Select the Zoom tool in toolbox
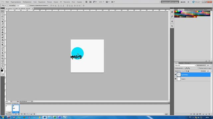The height and width of the screenshot is (119, 213). click(x=2, y=66)
